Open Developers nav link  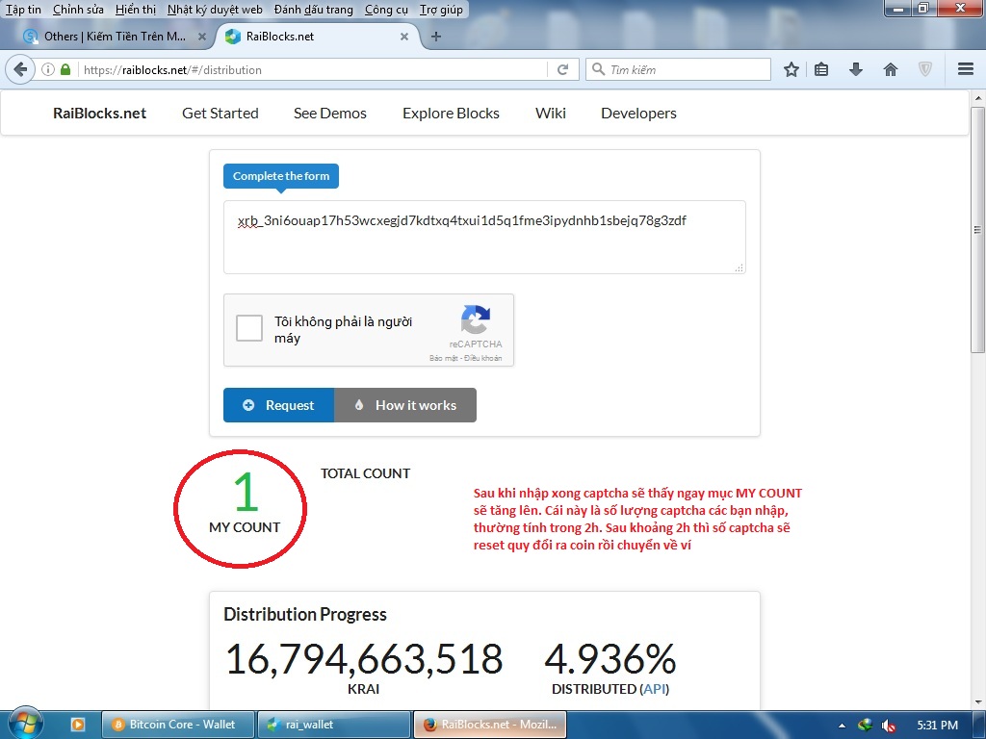tap(639, 114)
